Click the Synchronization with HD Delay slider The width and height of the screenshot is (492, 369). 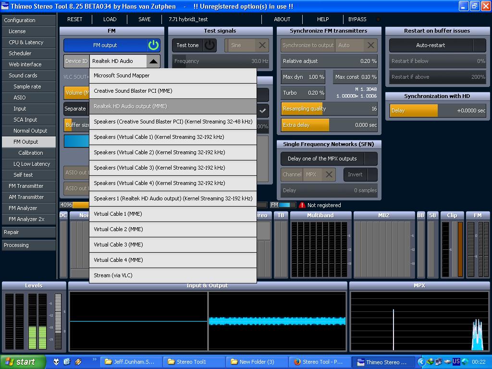click(x=438, y=111)
